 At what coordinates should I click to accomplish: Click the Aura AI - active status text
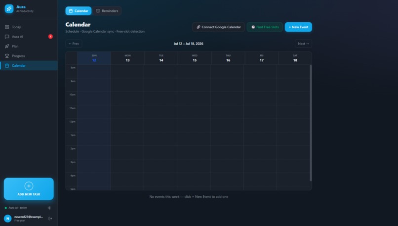pos(17,208)
